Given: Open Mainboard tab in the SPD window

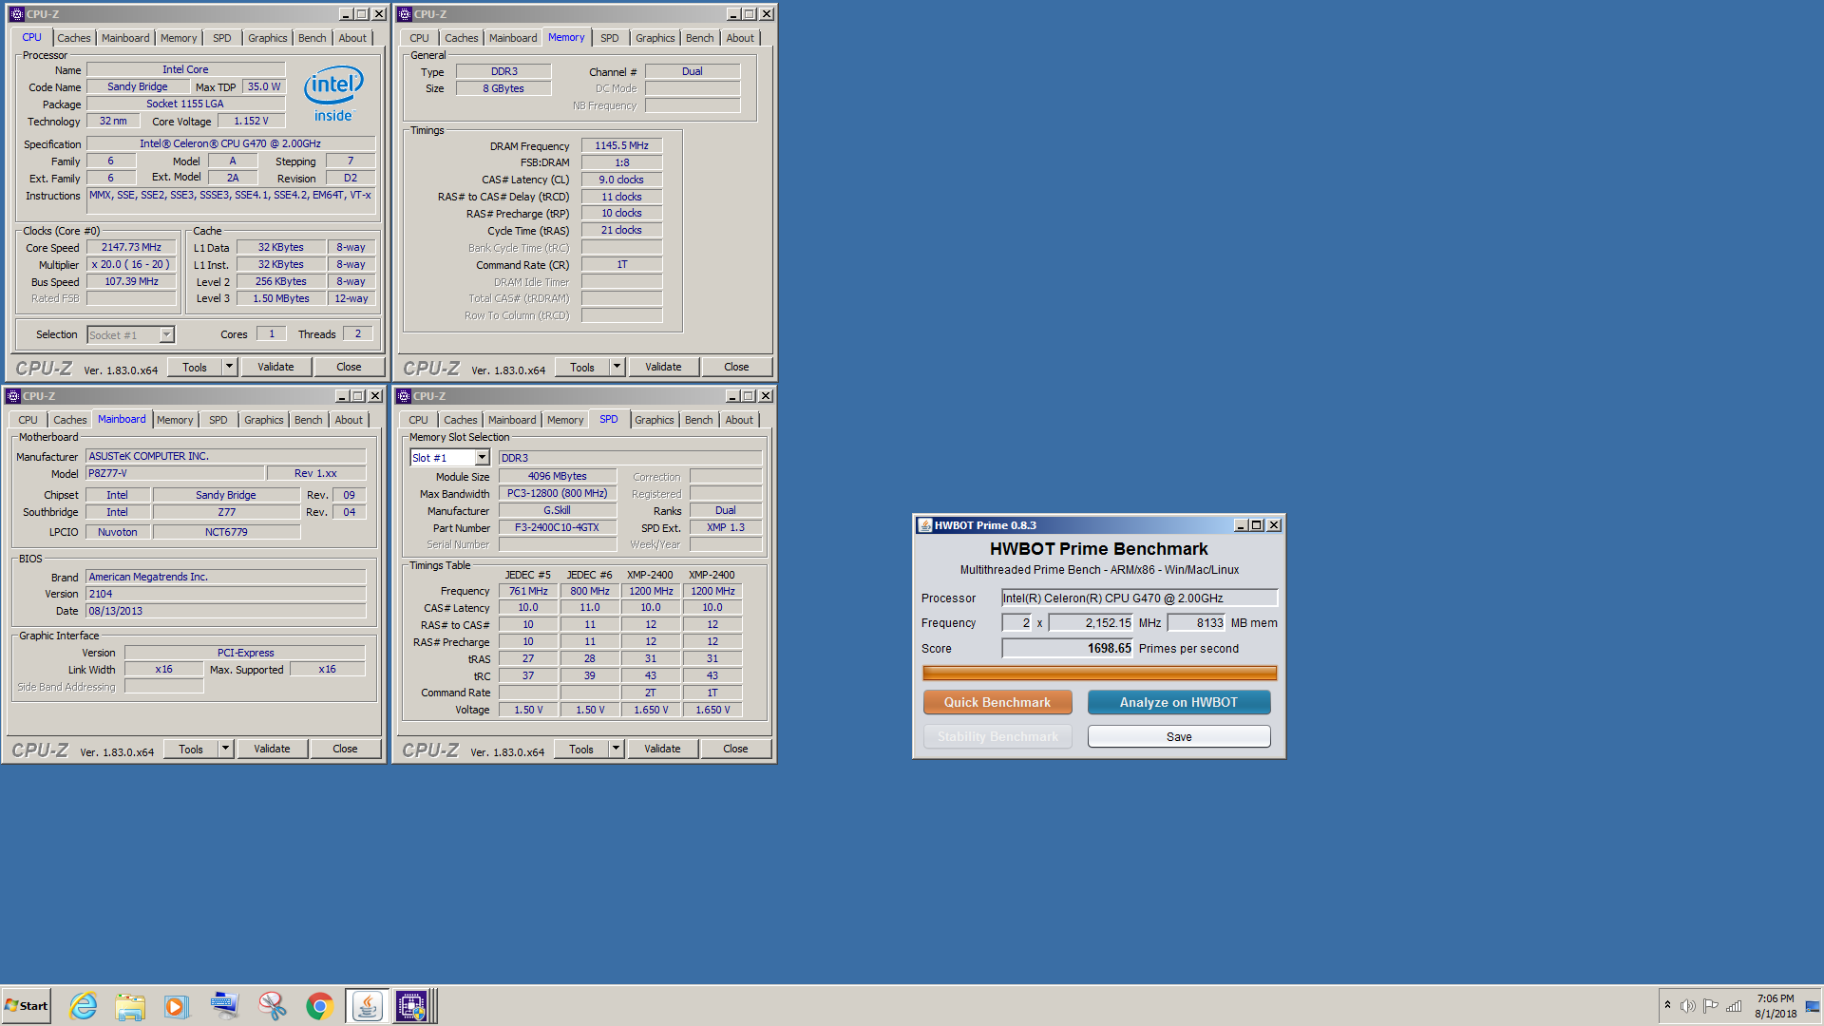Looking at the screenshot, I should click(x=512, y=420).
